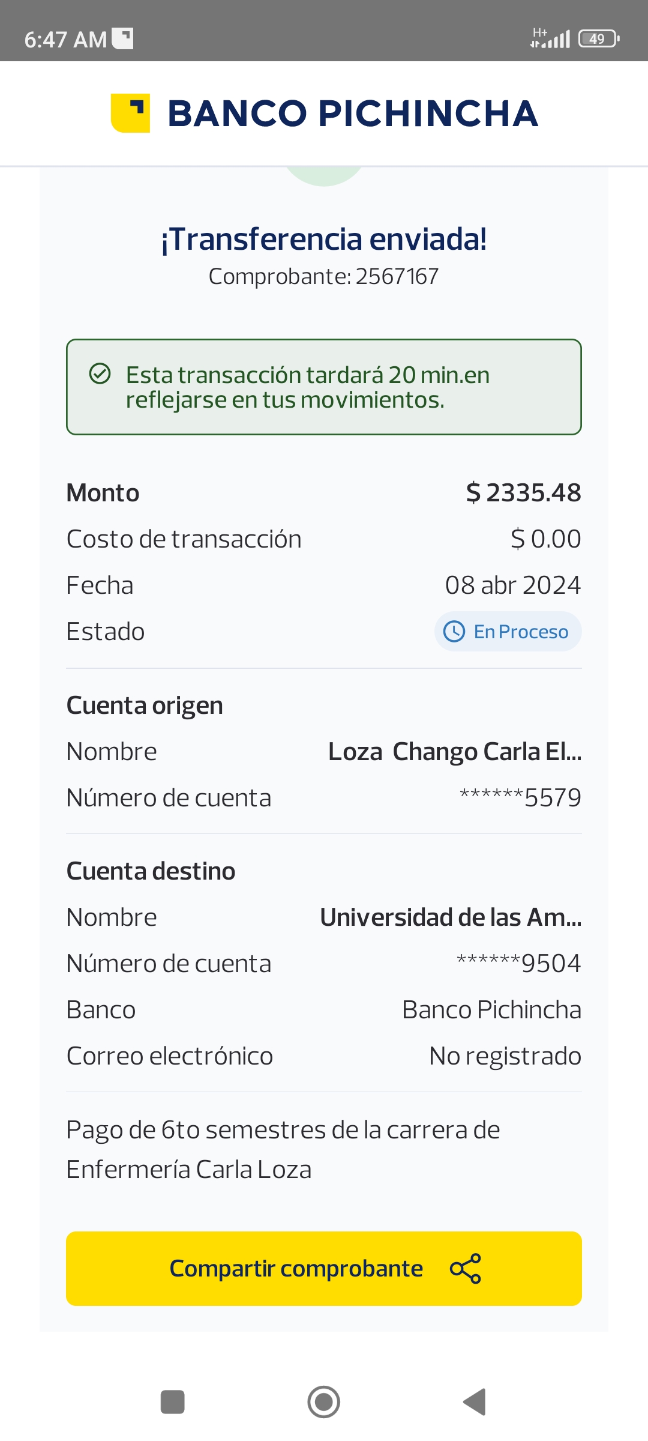Tap the green 20 min transaction notice banner

point(324,387)
